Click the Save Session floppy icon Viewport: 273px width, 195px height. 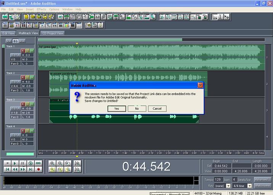[x=45, y=17]
